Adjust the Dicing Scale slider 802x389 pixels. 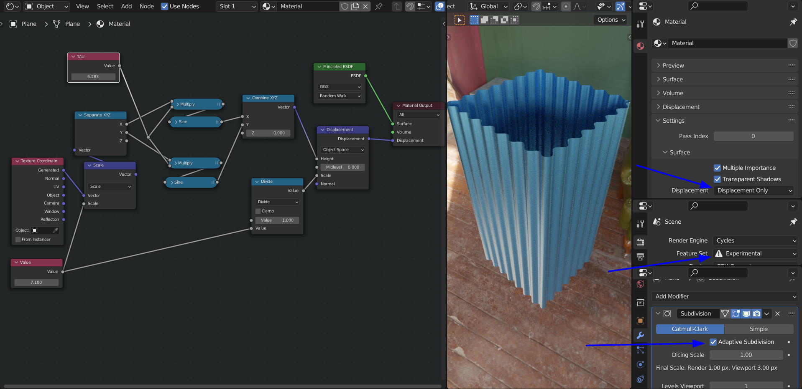(746, 355)
